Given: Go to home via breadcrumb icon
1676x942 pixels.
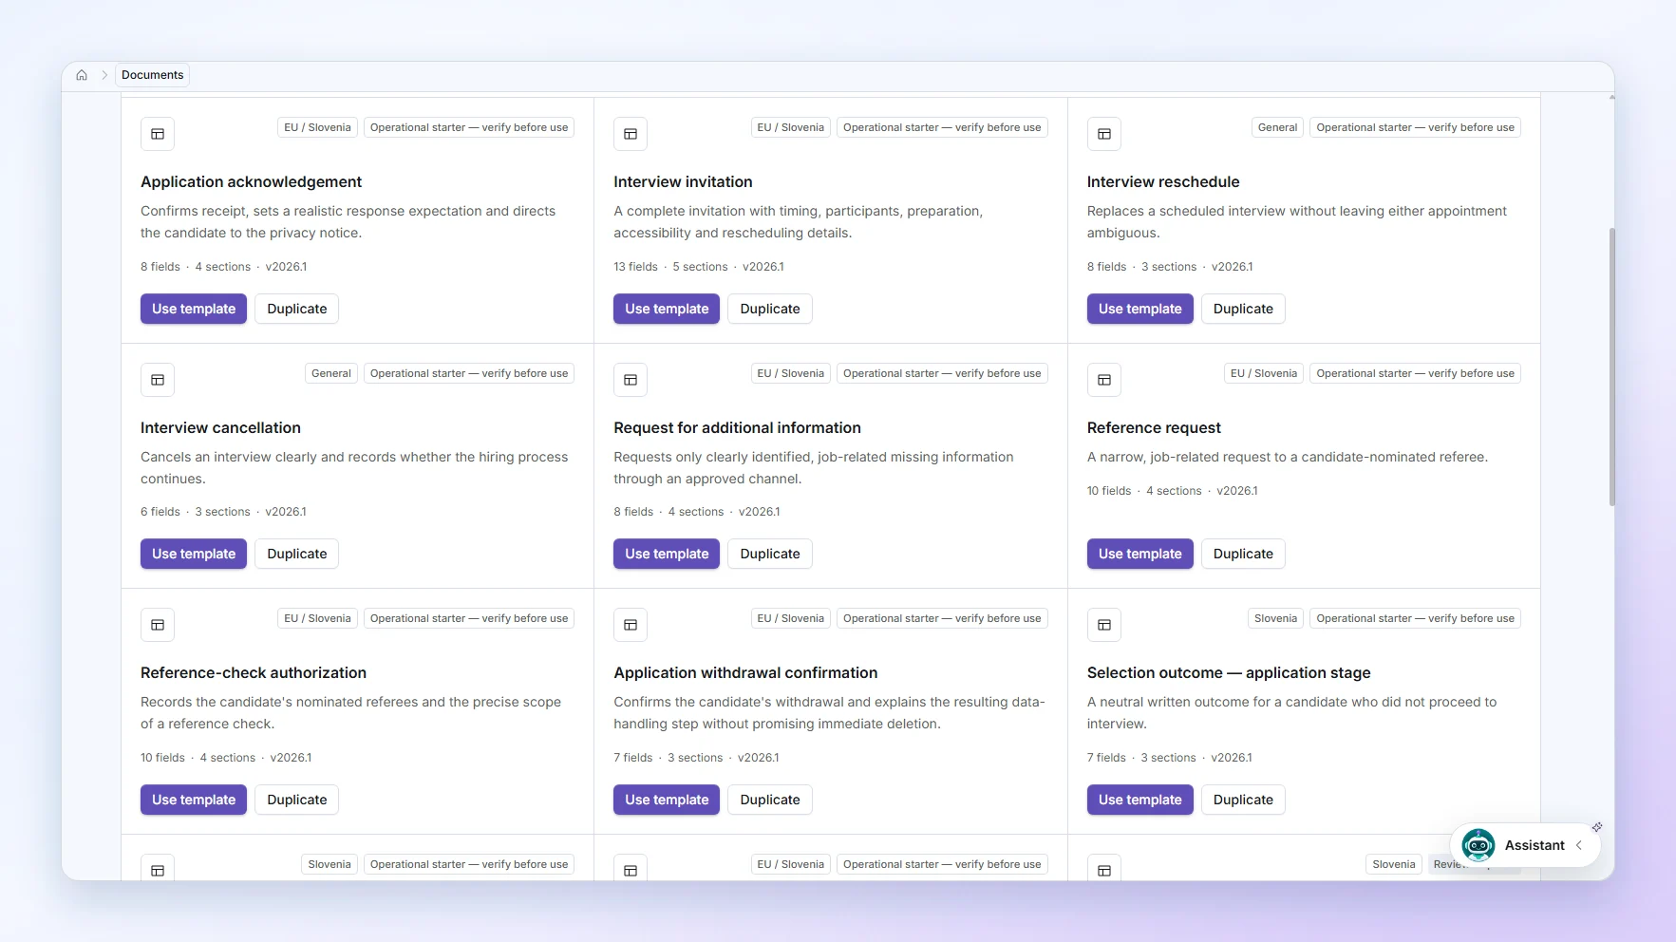Looking at the screenshot, I should (x=82, y=75).
